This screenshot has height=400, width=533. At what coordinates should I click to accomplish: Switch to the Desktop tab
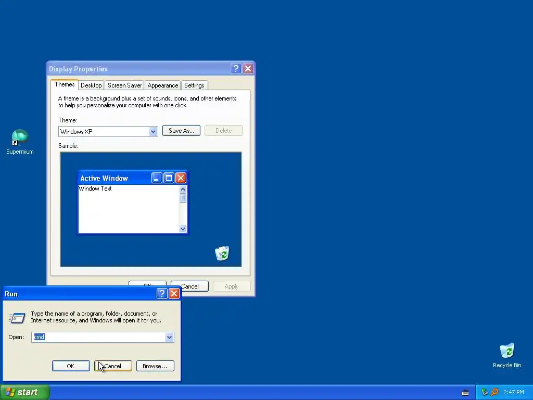point(91,85)
